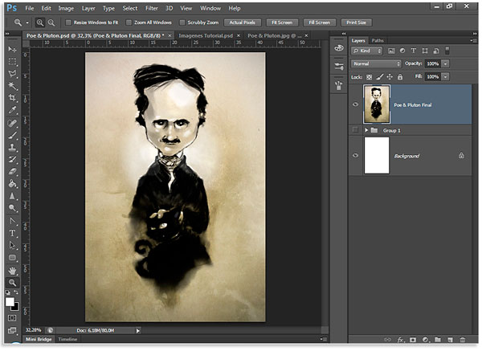The height and width of the screenshot is (351, 482).
Task: Open the Fill slider dropdown
Action: click(x=445, y=77)
